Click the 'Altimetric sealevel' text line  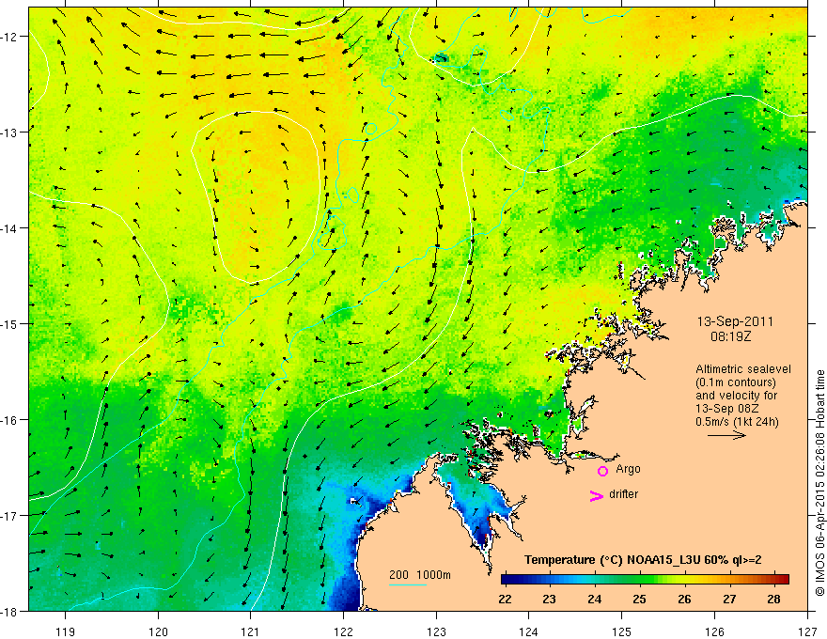point(743,369)
